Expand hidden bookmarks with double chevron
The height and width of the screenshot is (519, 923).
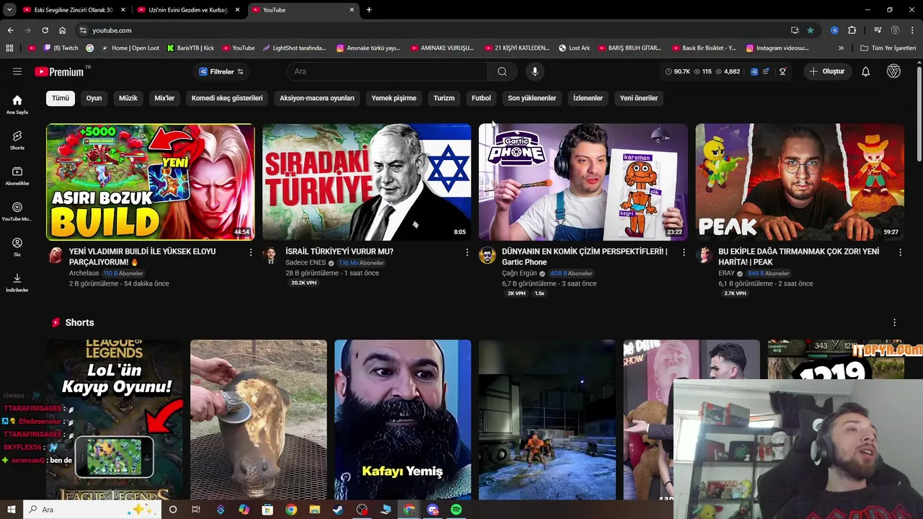[841, 48]
